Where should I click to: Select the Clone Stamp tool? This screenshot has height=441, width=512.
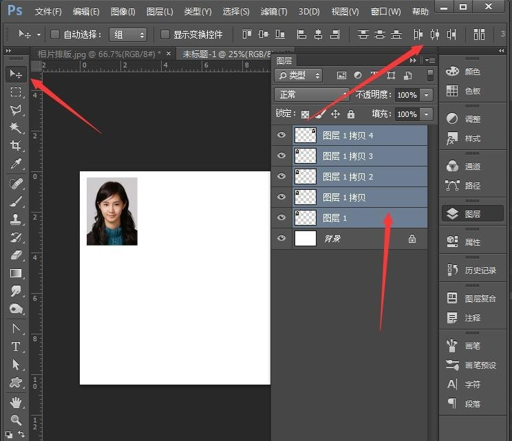[x=15, y=219]
